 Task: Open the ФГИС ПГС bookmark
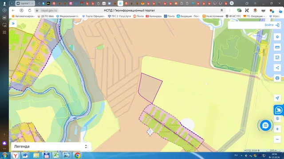[233, 16]
